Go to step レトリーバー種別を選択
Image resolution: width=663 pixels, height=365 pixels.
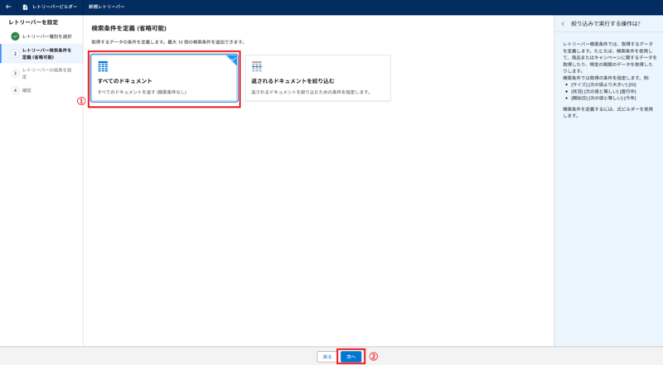coord(46,37)
